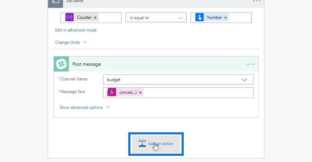Show advanced options for Post message

pos(85,107)
